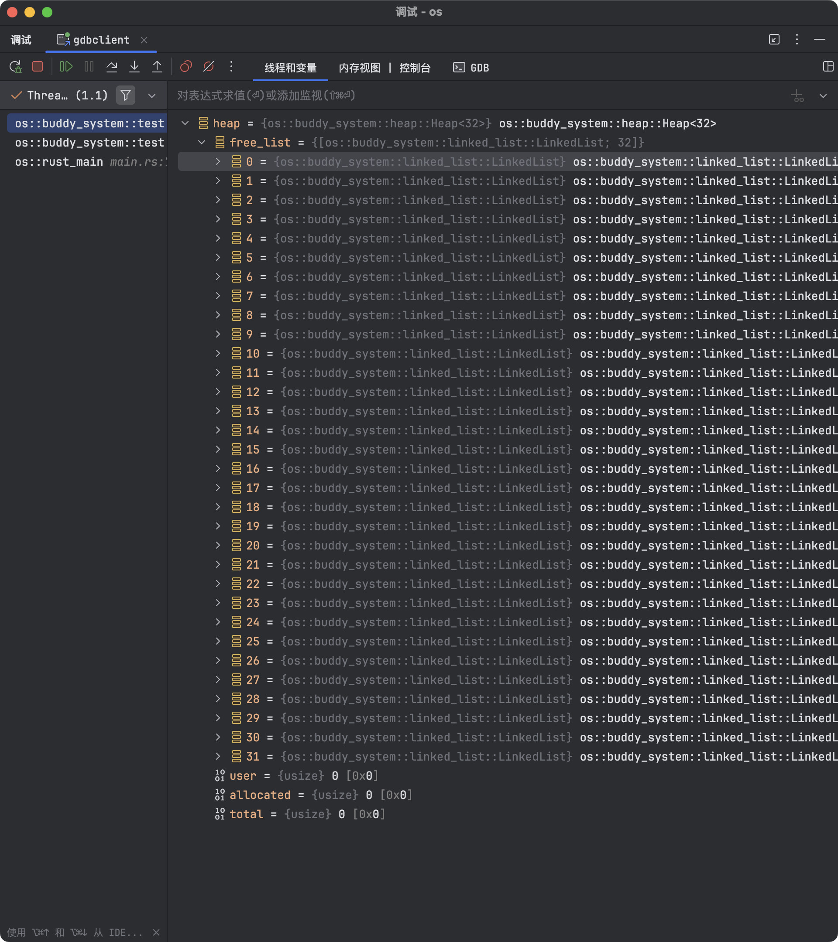Open the 内存视图 | 控制台 tab

point(384,68)
